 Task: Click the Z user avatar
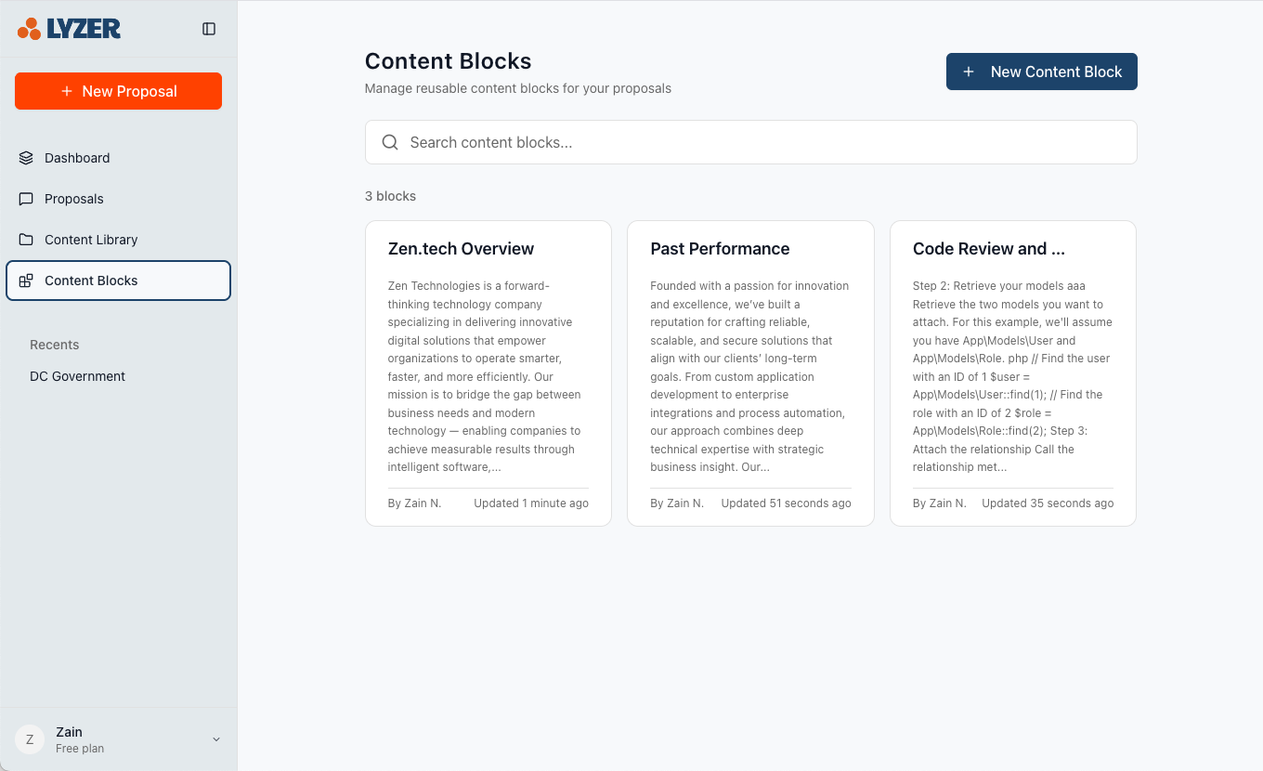click(30, 739)
